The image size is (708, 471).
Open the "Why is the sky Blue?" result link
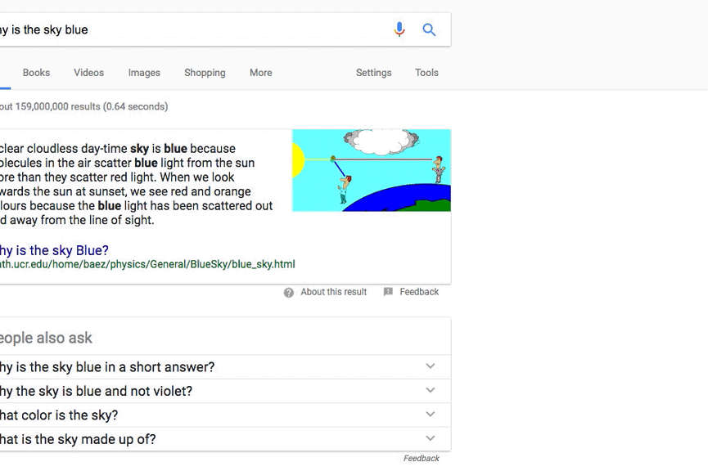coord(54,250)
